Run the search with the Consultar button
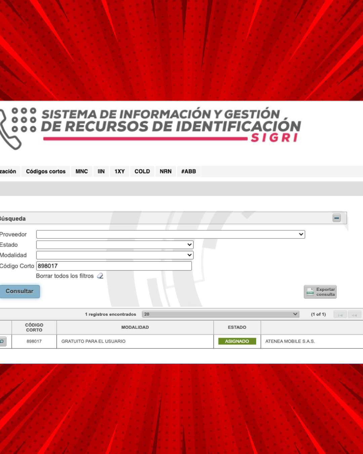 point(19,291)
